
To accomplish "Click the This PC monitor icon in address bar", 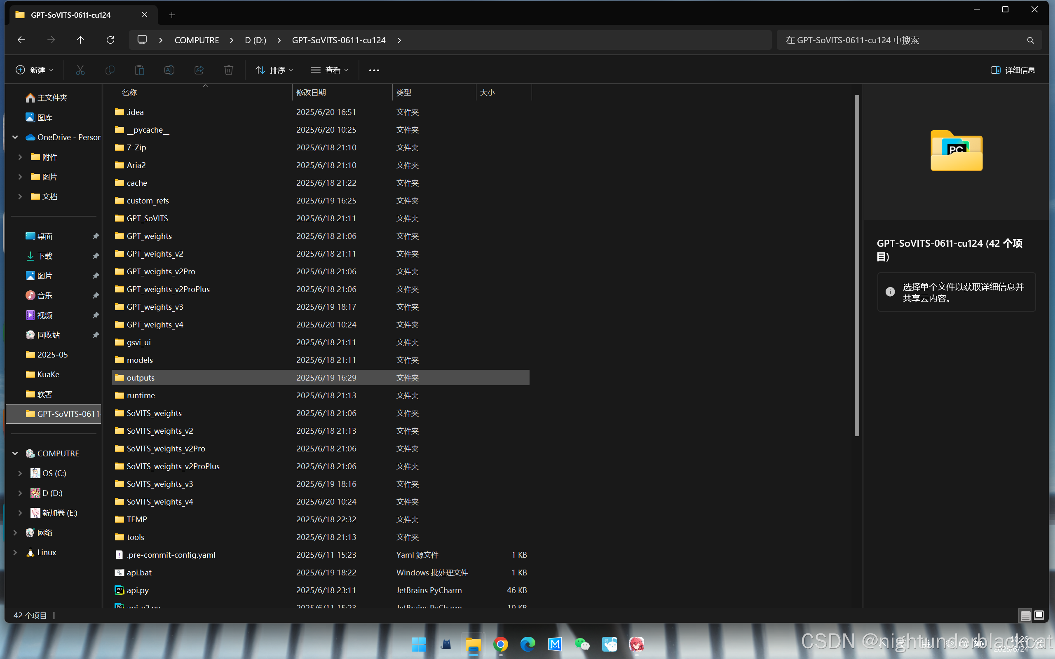I will click(142, 40).
